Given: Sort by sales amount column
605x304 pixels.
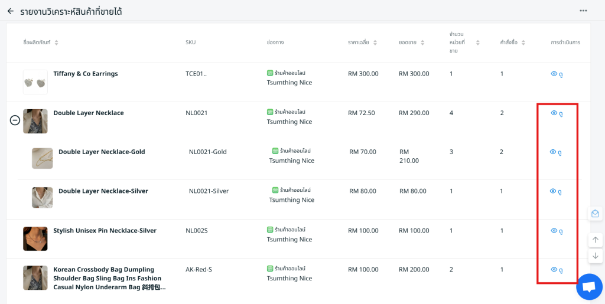Looking at the screenshot, I should pos(422,43).
